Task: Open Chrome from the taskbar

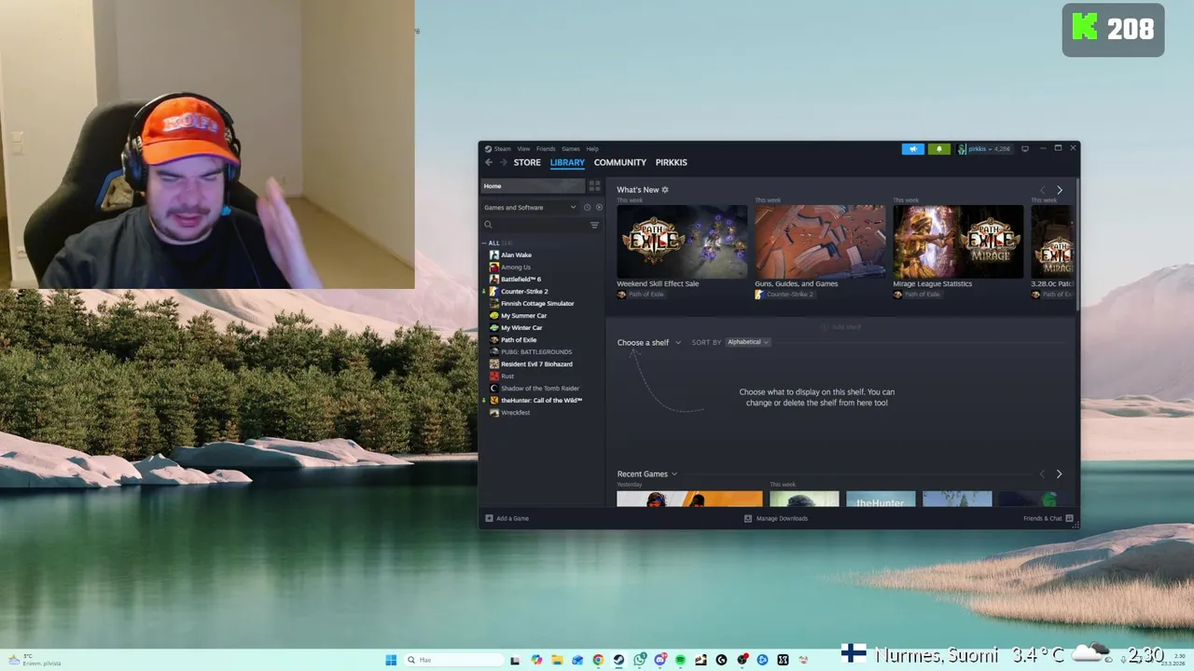Action: coord(598,660)
